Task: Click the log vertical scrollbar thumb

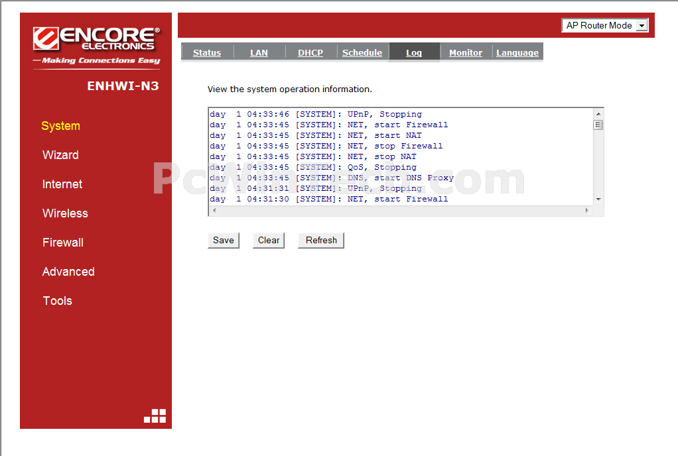Action: click(598, 125)
